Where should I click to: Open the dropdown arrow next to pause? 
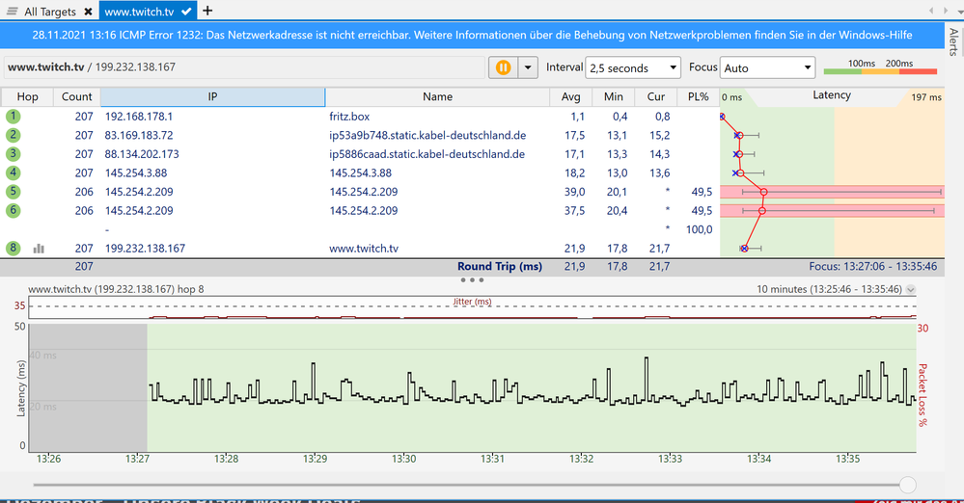(x=528, y=67)
